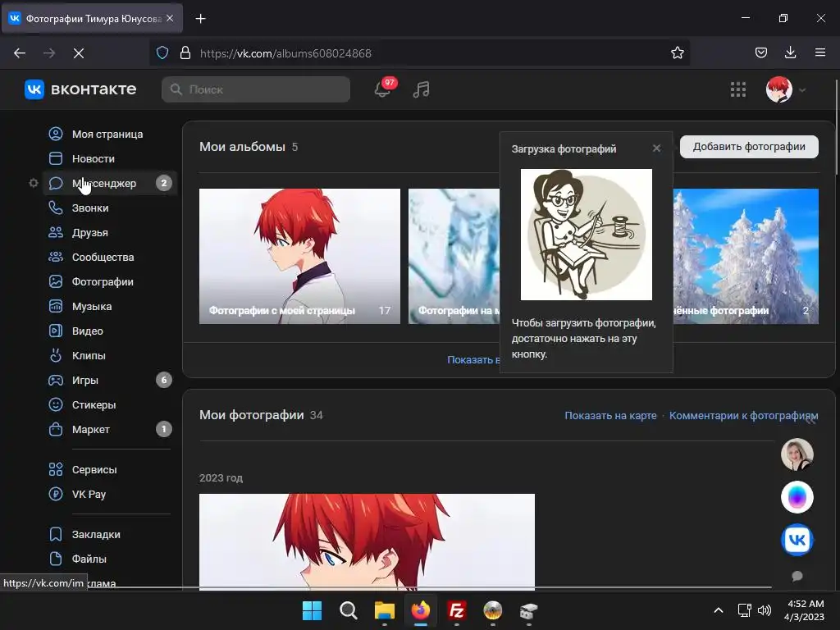Image resolution: width=840 pixels, height=630 pixels.
Task: Open chat with woman avatar contact
Action: tap(797, 454)
